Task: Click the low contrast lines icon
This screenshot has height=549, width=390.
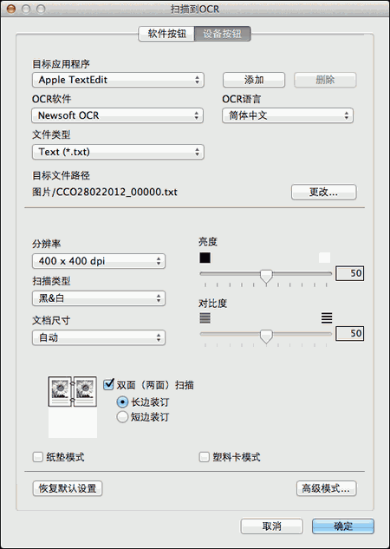Action: (205, 318)
